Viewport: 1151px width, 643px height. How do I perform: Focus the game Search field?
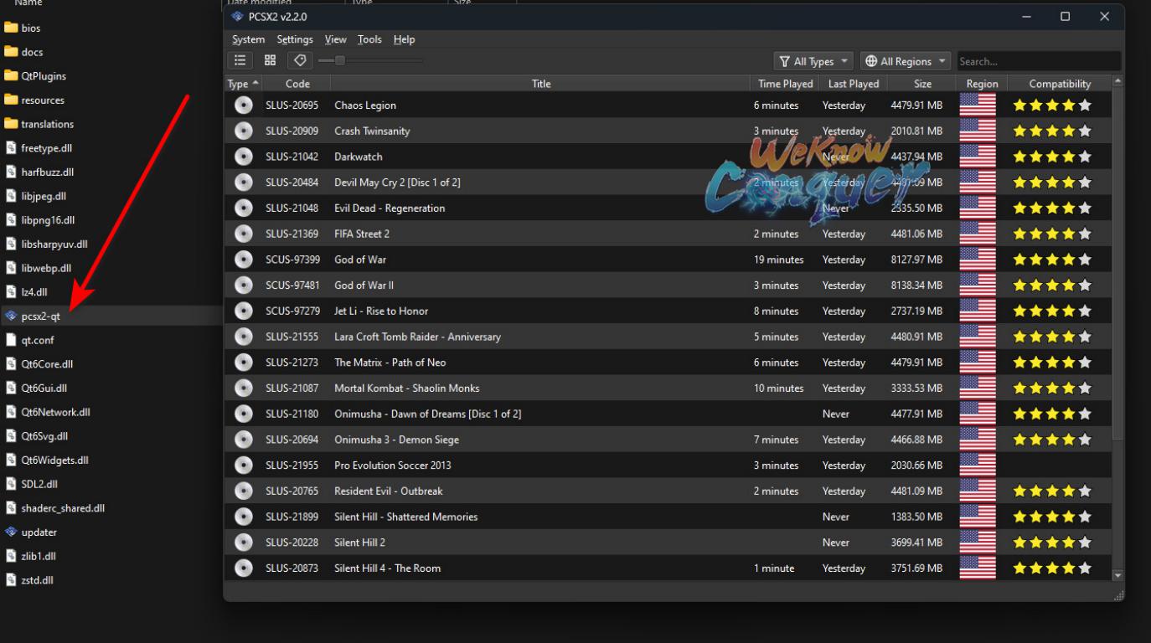click(x=1039, y=61)
